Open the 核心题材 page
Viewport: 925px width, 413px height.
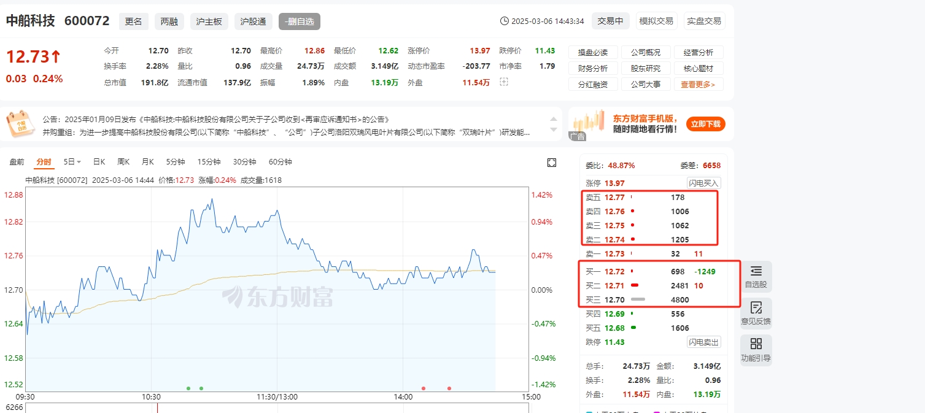click(x=698, y=68)
